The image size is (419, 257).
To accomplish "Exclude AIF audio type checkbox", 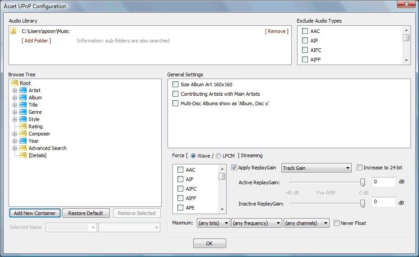I will point(305,40).
